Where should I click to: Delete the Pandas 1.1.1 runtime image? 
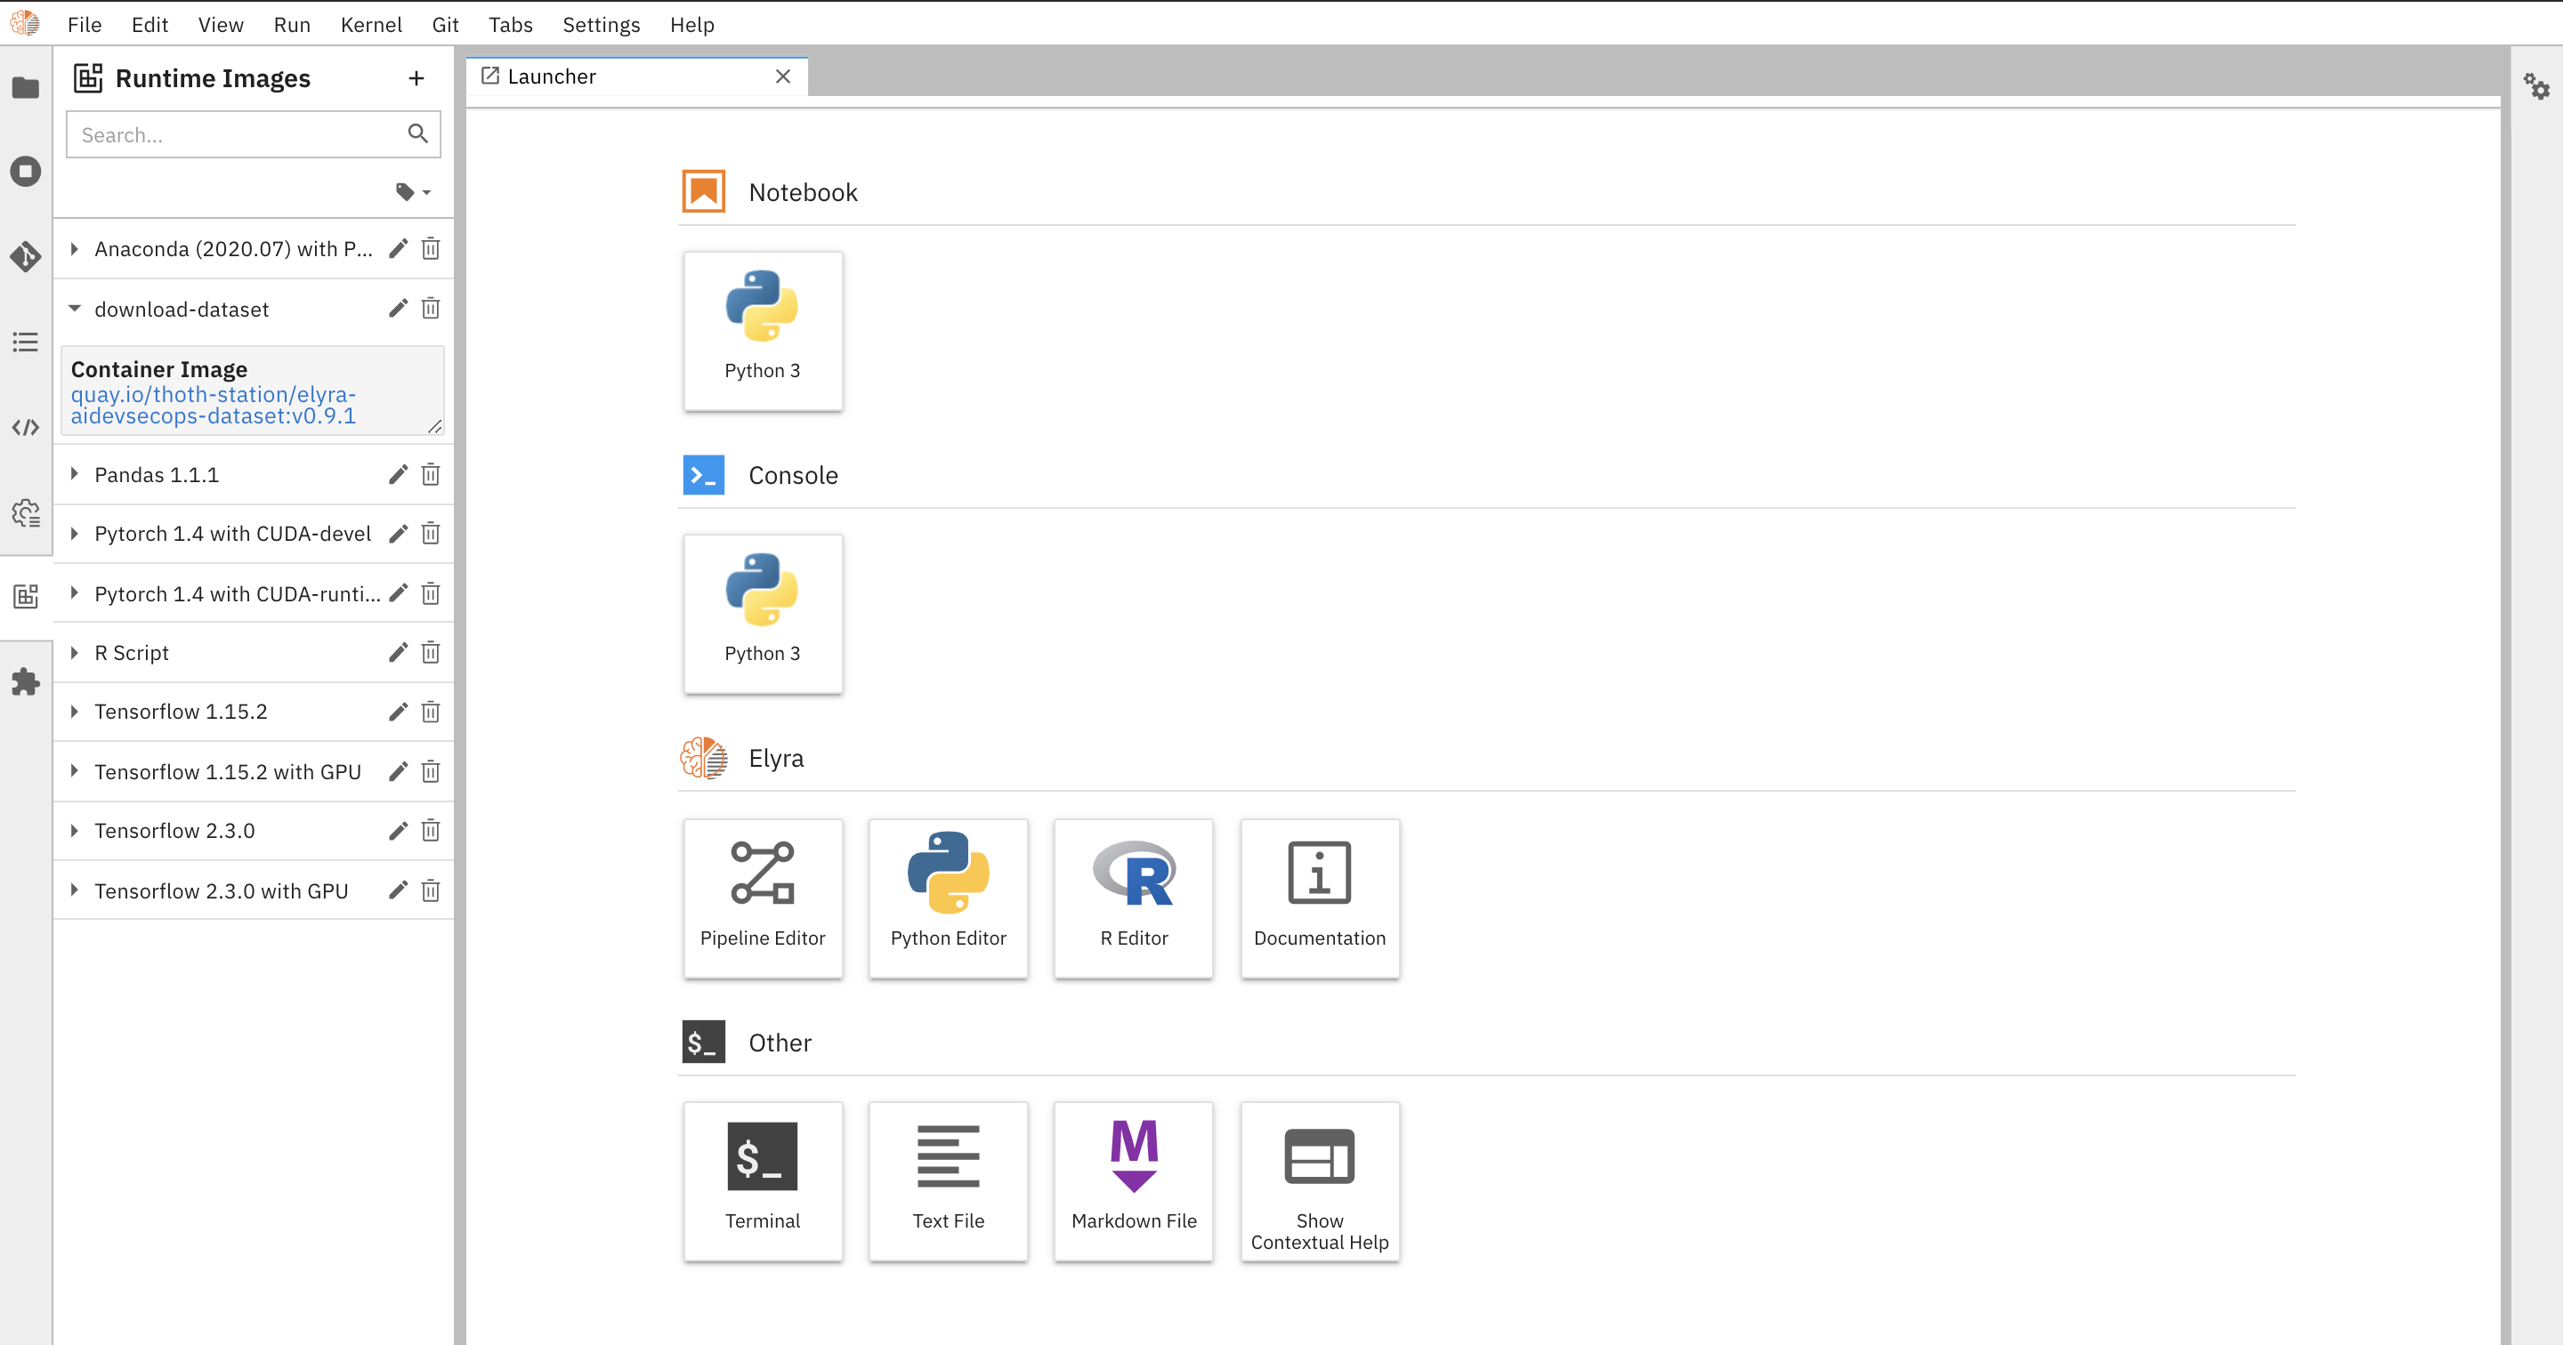(x=430, y=474)
